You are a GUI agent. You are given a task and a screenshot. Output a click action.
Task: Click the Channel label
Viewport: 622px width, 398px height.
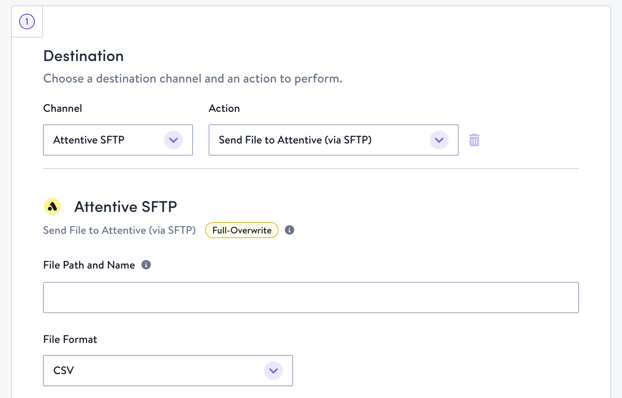63,108
